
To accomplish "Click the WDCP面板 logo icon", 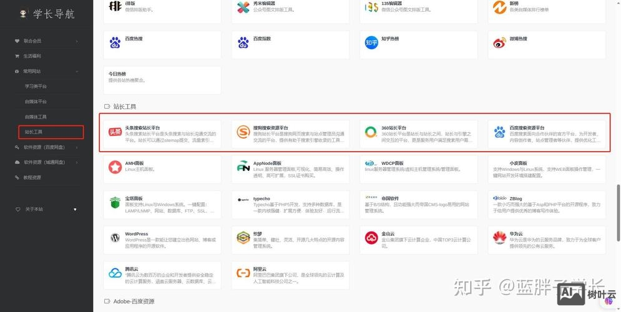I will [x=371, y=163].
